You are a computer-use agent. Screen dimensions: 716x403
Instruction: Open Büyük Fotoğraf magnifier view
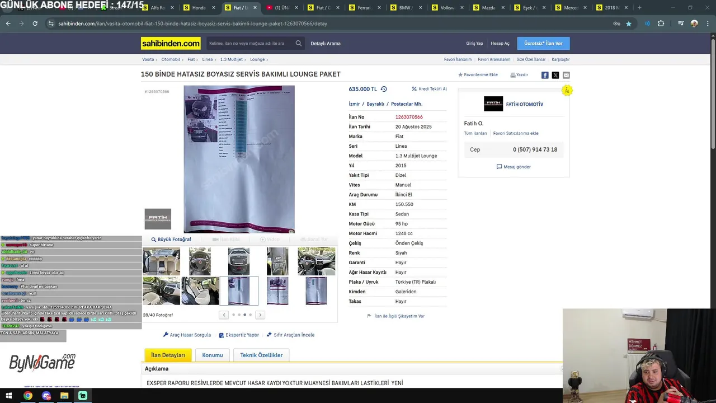pyautogui.click(x=171, y=240)
